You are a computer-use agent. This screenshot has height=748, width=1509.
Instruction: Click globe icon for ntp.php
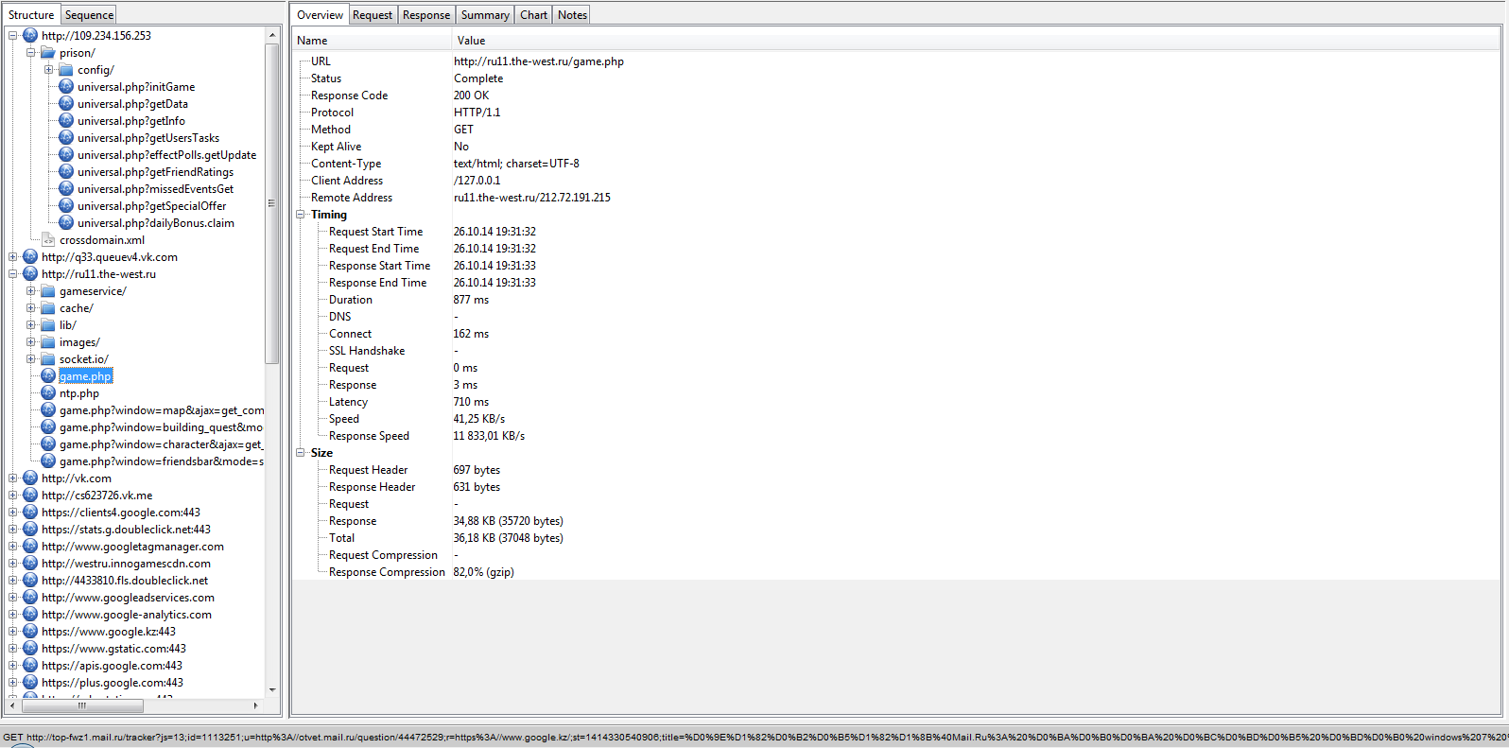(x=48, y=393)
